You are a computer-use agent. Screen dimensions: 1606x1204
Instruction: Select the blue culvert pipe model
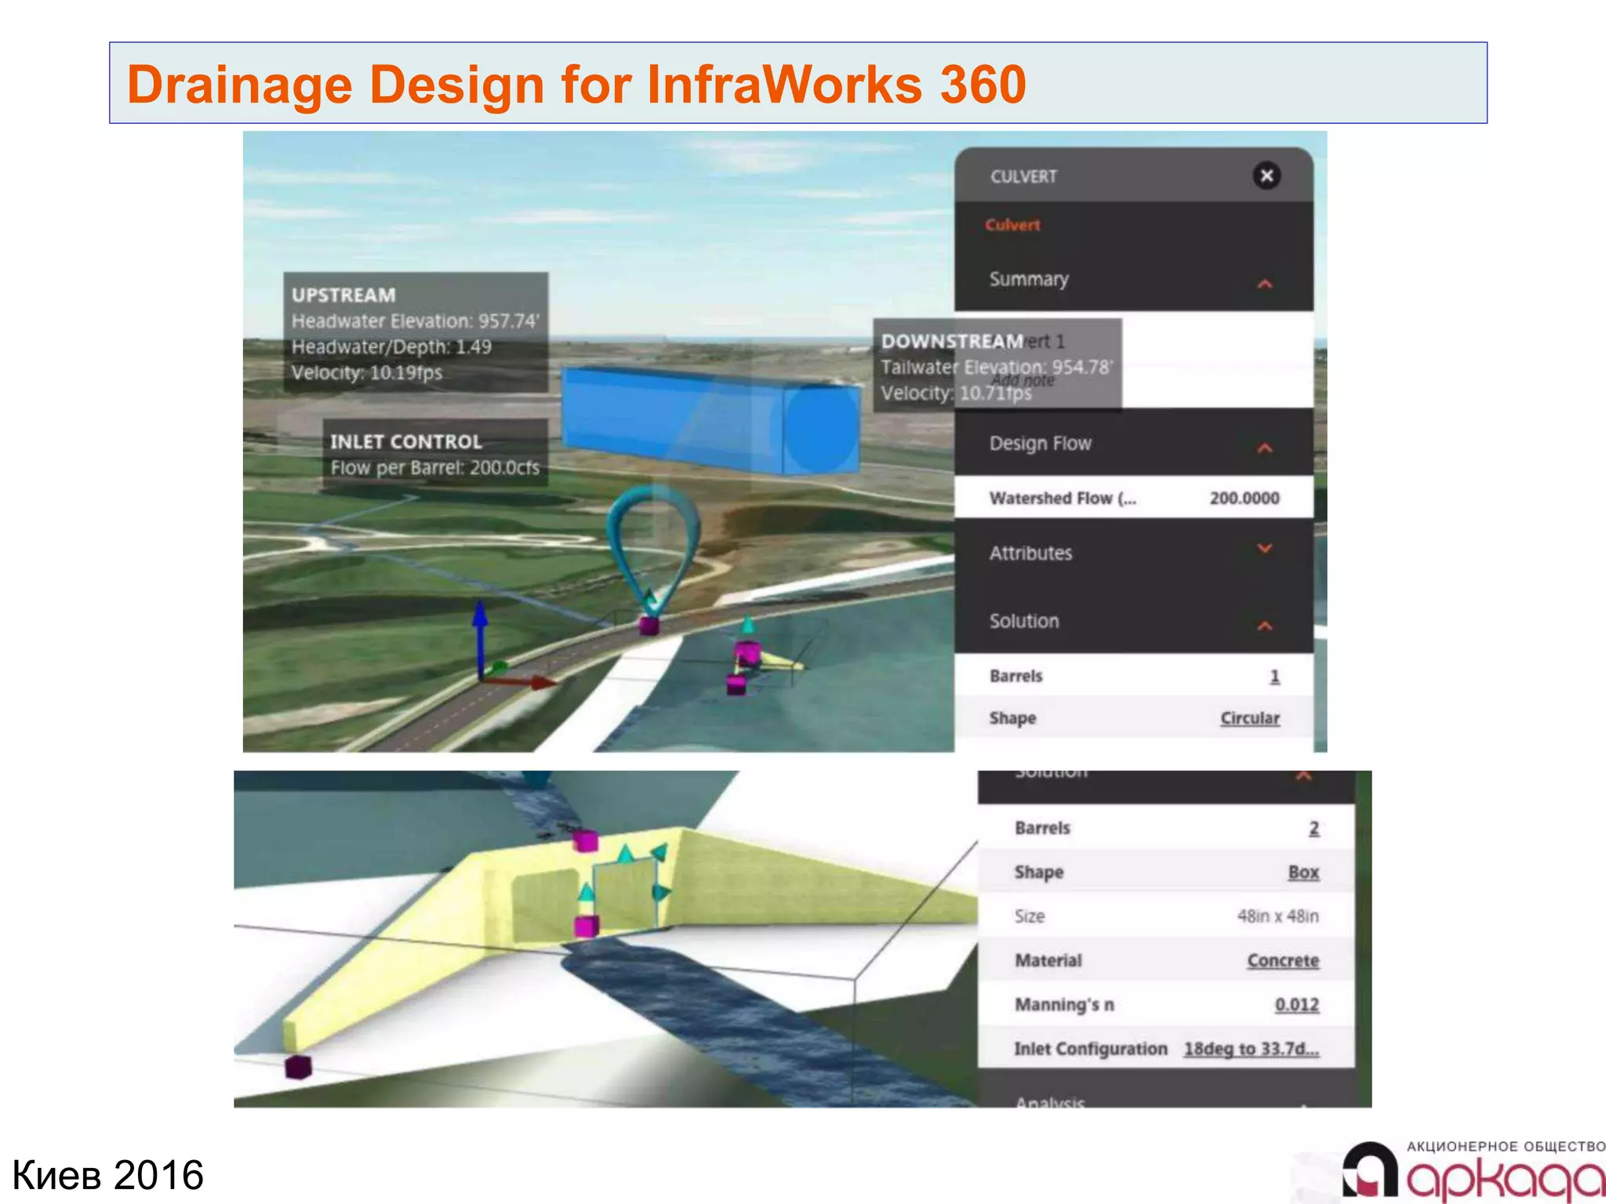click(710, 421)
